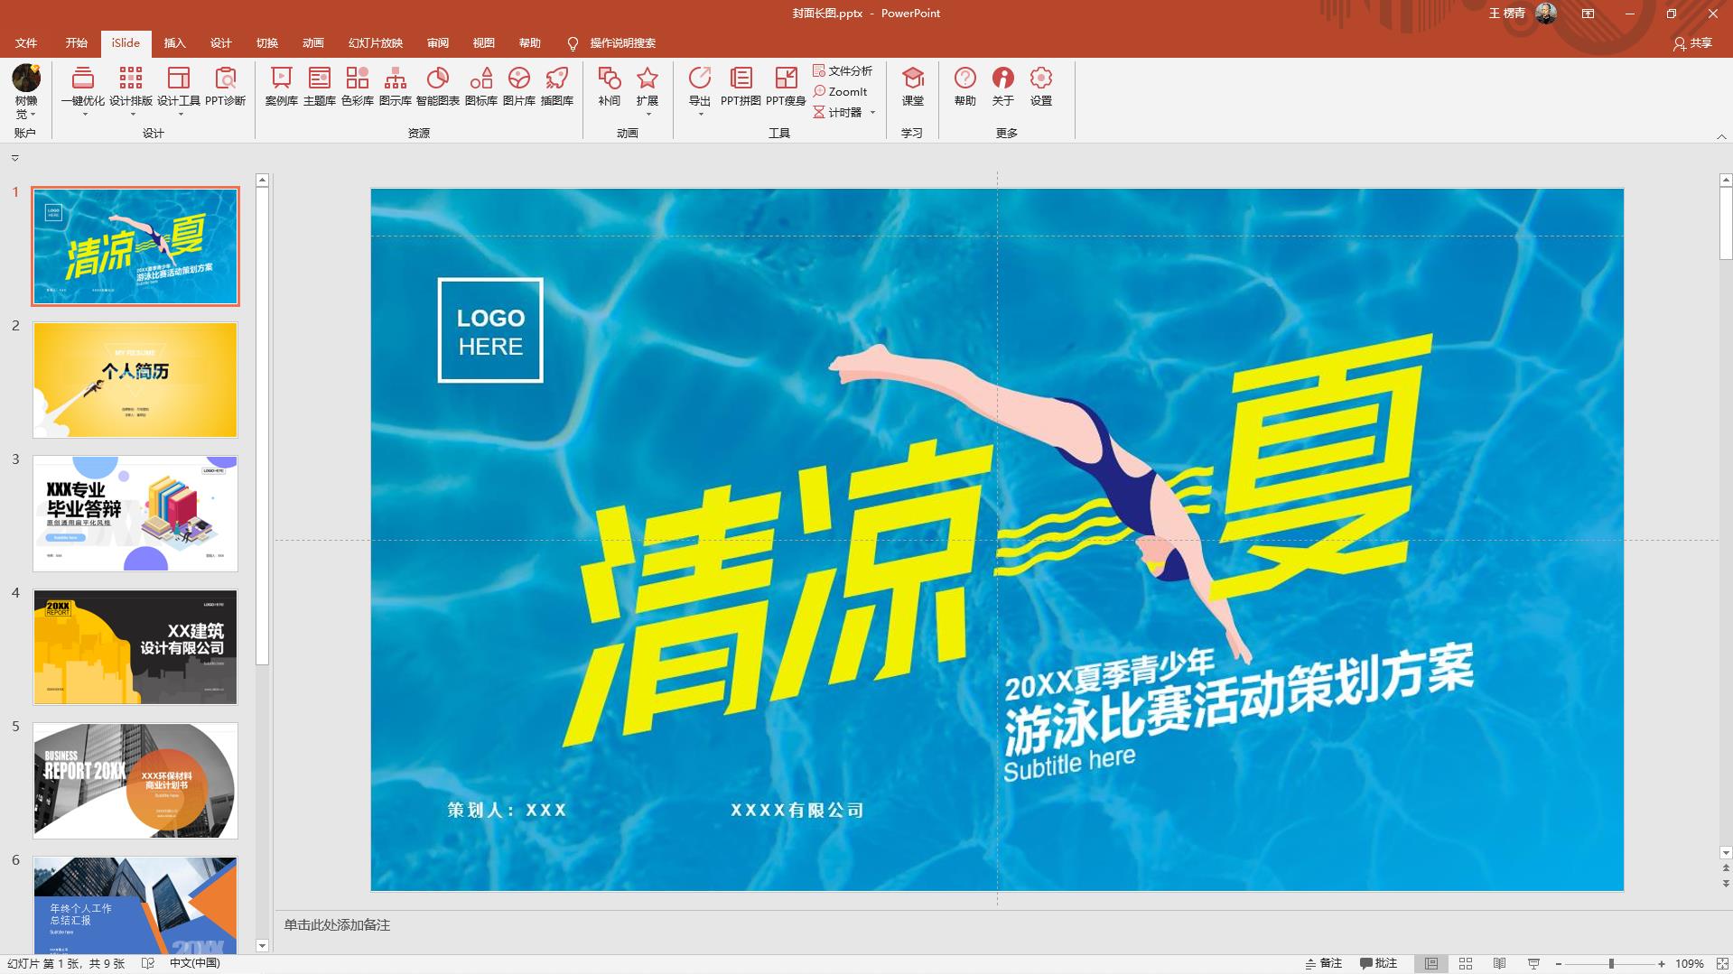Expand the 计时器 dropdown arrow
Image resolution: width=1733 pixels, height=974 pixels.
(x=873, y=113)
